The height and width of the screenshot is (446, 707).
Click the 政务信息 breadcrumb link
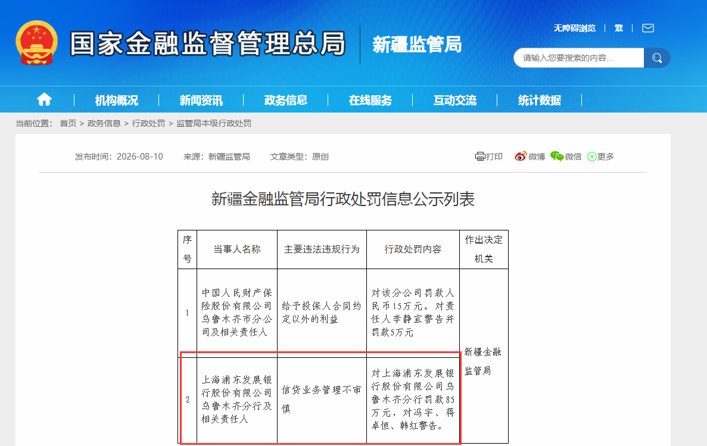click(104, 123)
